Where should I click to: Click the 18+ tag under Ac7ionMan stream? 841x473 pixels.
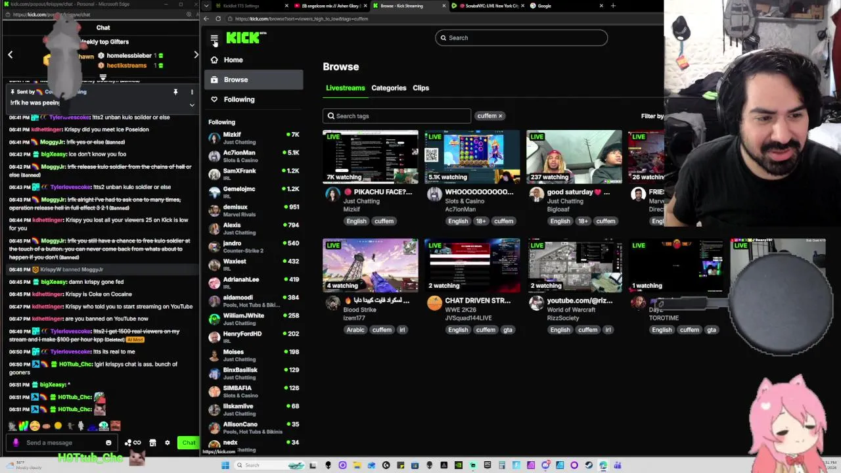click(481, 221)
